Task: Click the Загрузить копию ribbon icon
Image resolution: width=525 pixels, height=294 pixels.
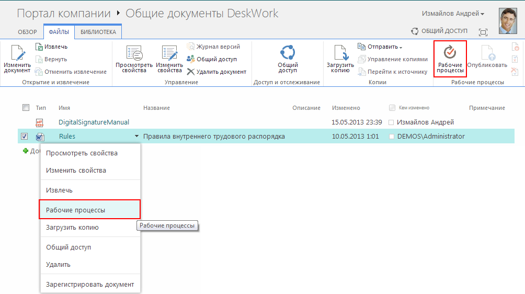Action: pos(340,59)
